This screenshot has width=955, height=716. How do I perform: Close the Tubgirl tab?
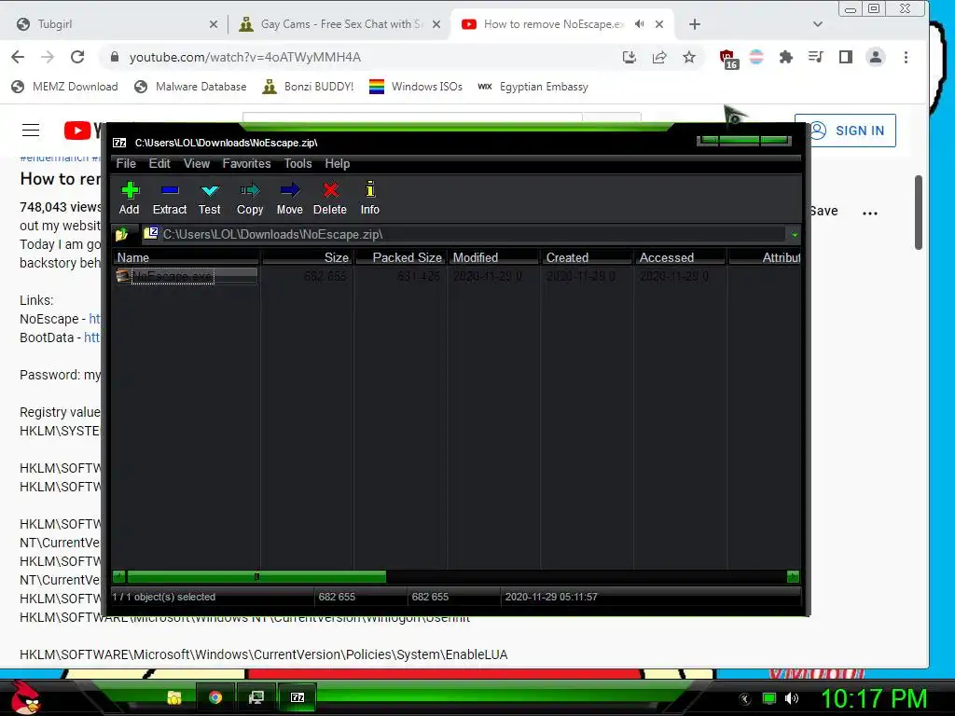[x=214, y=24]
